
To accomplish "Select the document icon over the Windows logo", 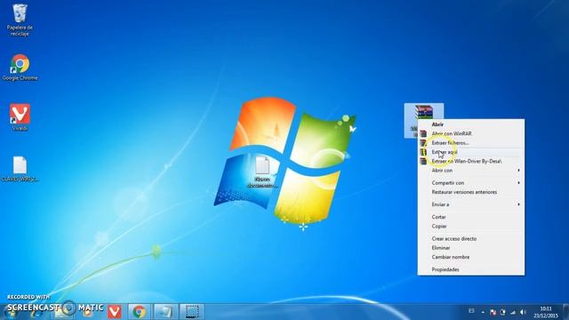I will coord(262,172).
